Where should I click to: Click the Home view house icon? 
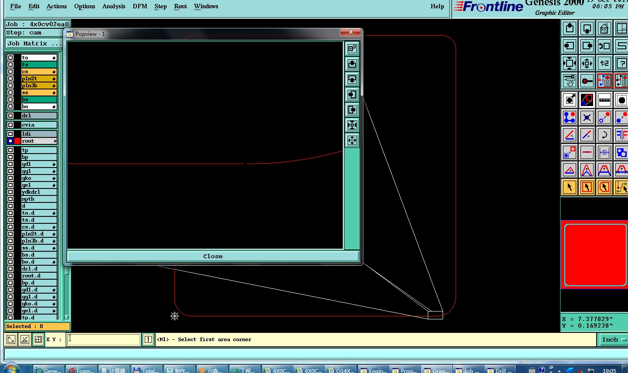pos(604,28)
